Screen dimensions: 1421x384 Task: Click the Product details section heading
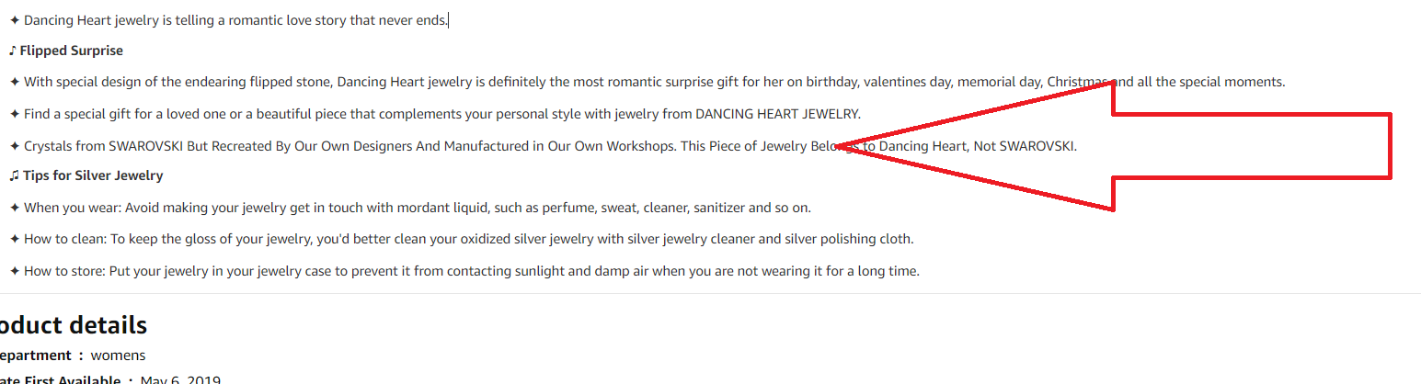click(74, 325)
